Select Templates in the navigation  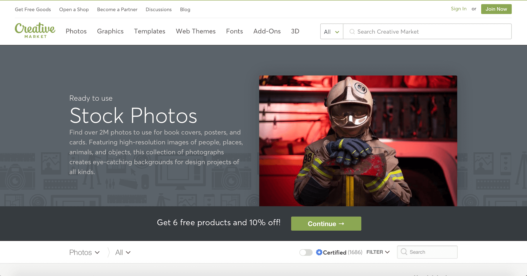(x=150, y=31)
